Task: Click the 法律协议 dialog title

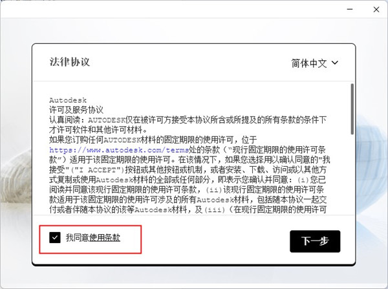Action: click(69, 63)
